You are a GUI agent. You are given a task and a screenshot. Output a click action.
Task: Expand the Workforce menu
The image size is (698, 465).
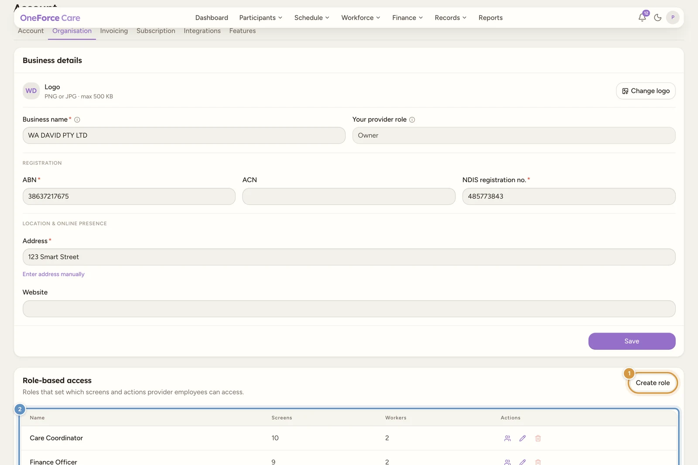click(x=361, y=18)
